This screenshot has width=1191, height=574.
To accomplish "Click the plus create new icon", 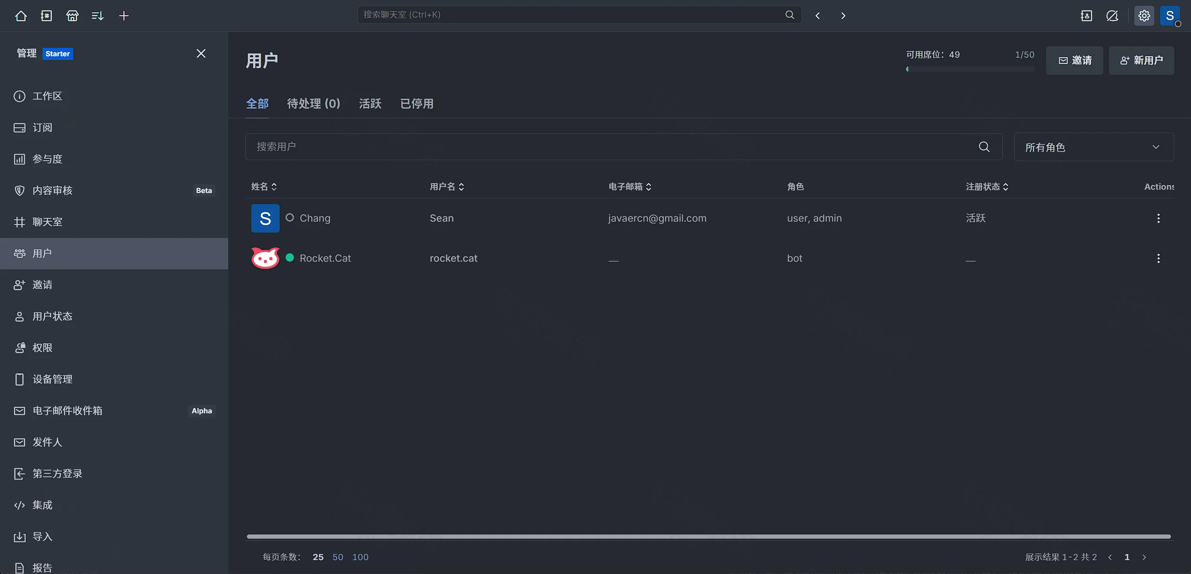I will pyautogui.click(x=124, y=16).
